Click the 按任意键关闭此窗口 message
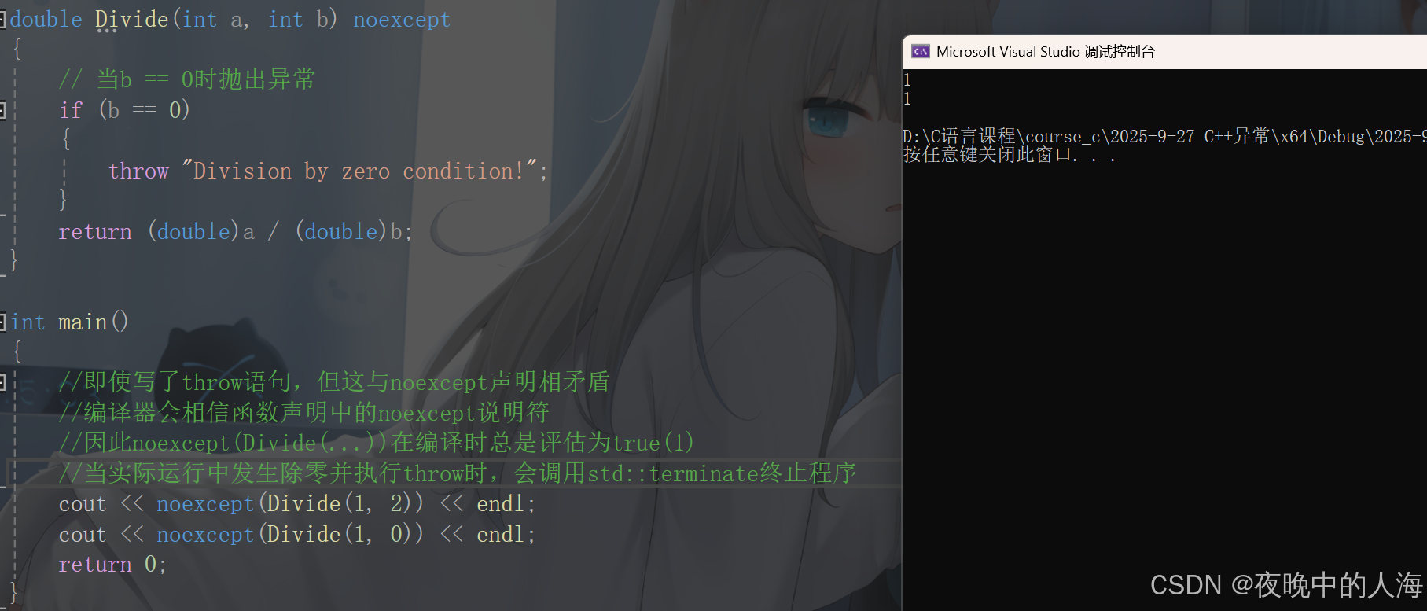The height and width of the screenshot is (611, 1427). pos(1010,155)
